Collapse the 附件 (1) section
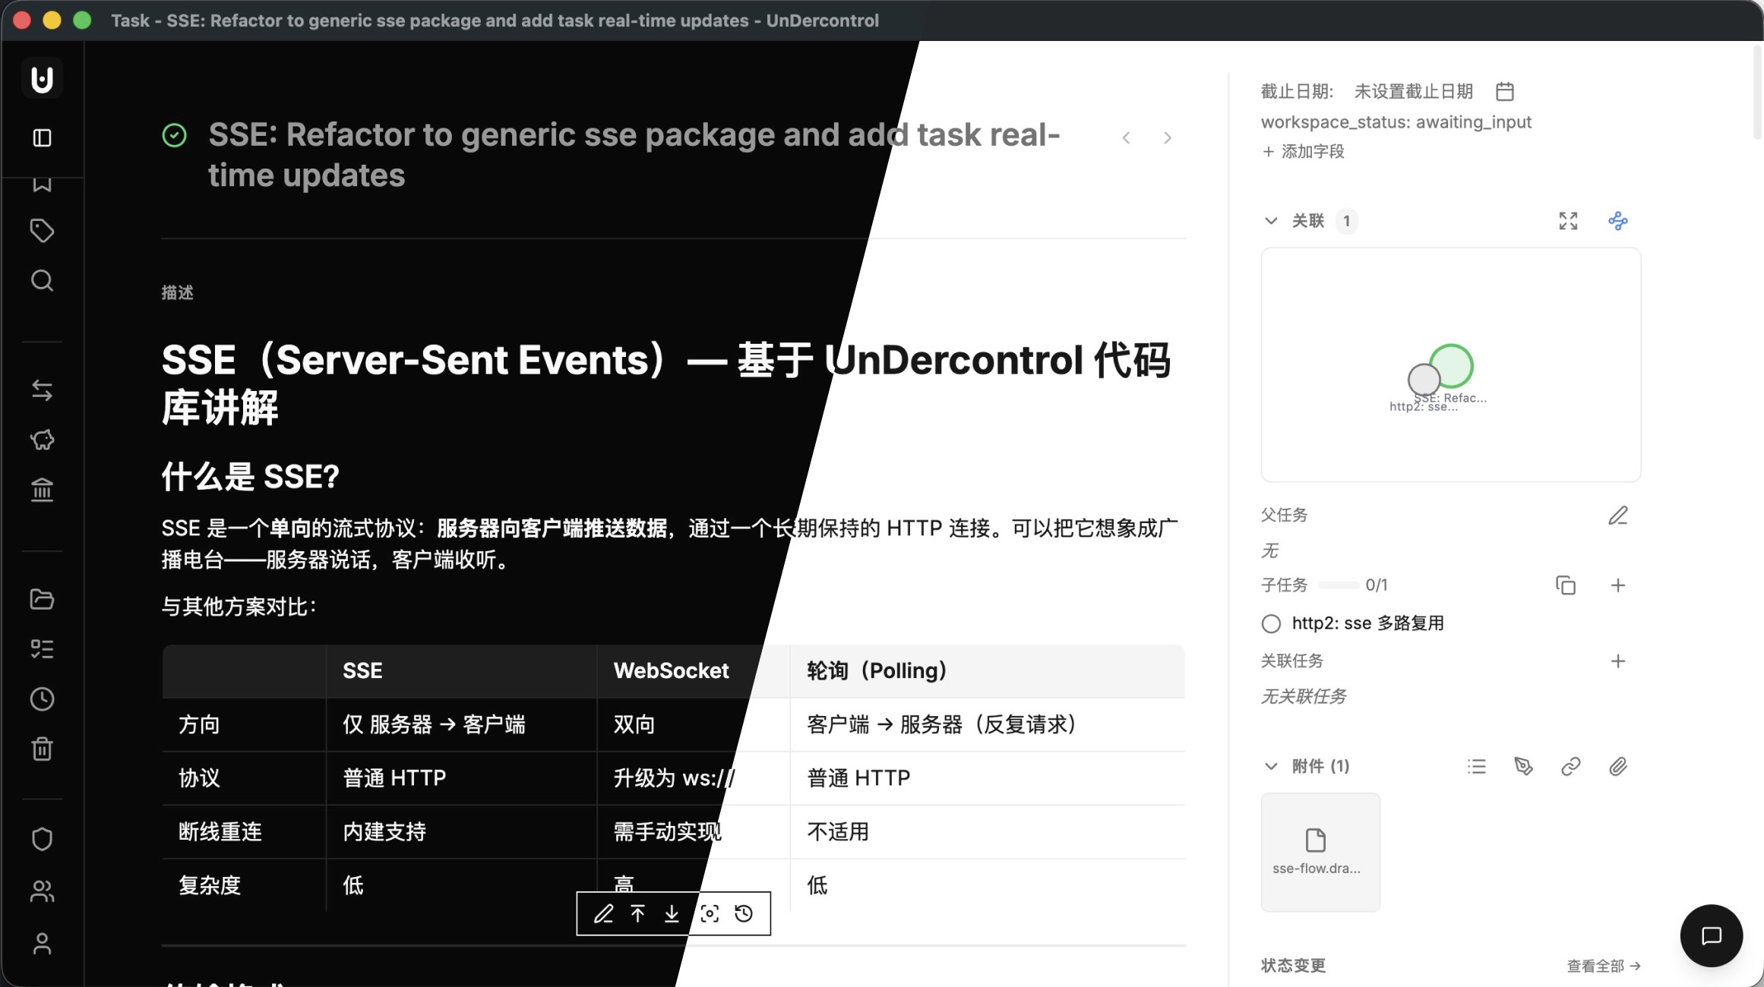 pos(1271,767)
